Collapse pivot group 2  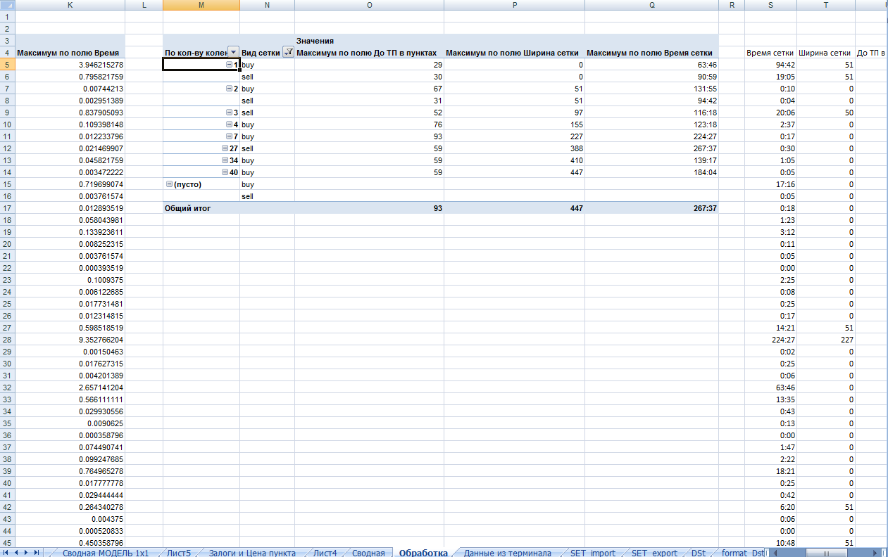[230, 89]
